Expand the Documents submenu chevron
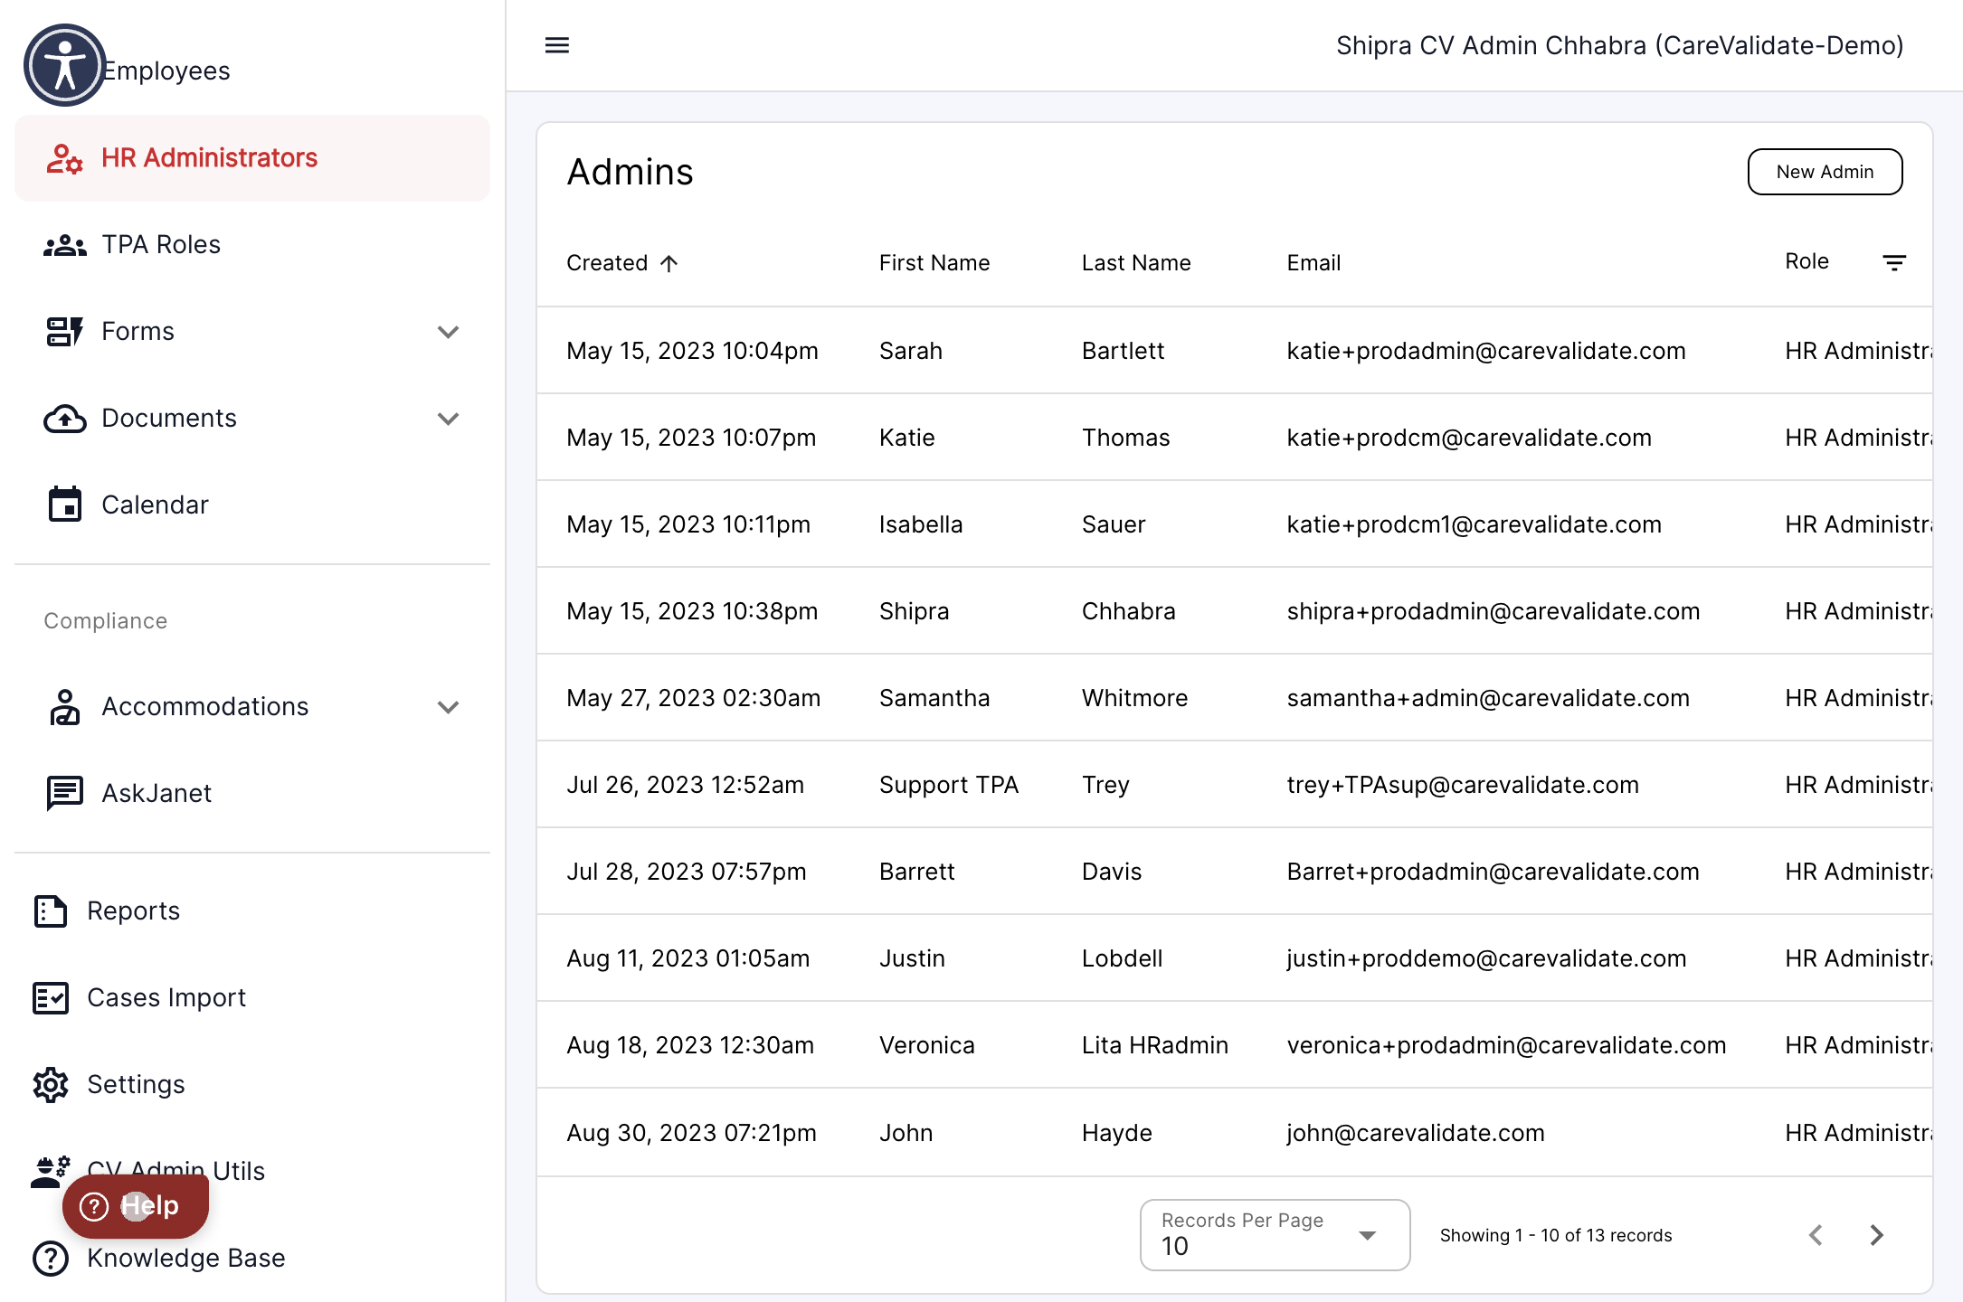This screenshot has width=1963, height=1302. coord(448,419)
